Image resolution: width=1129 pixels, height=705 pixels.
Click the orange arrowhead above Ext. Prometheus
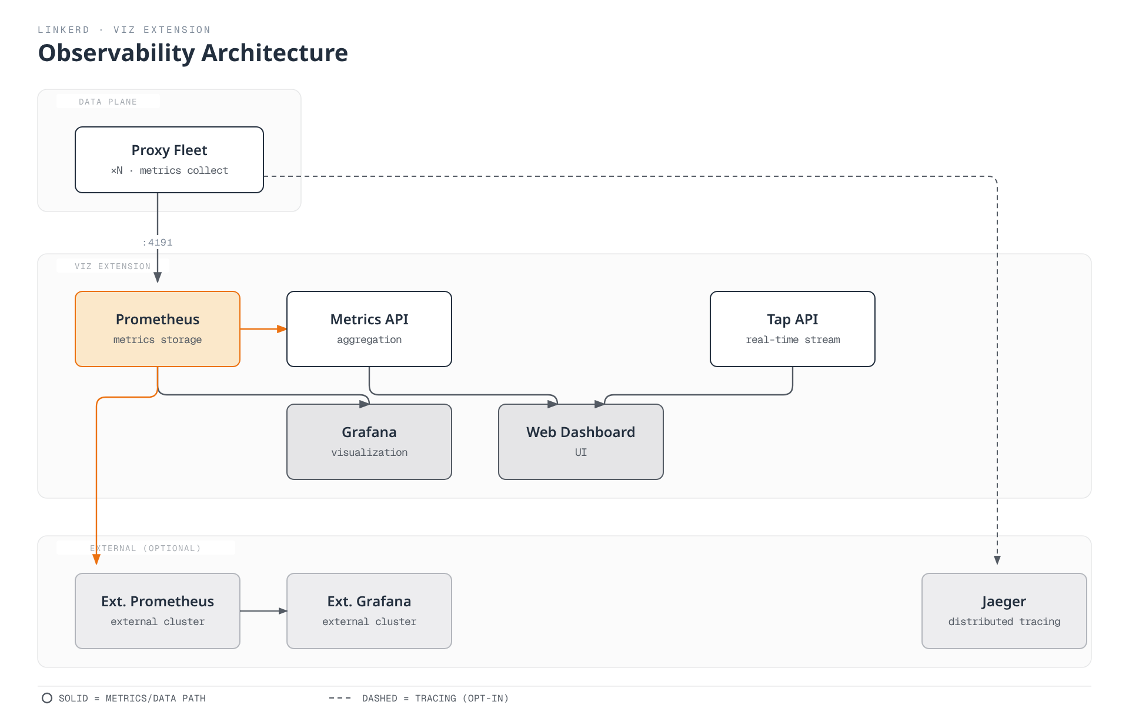pyautogui.click(x=96, y=560)
